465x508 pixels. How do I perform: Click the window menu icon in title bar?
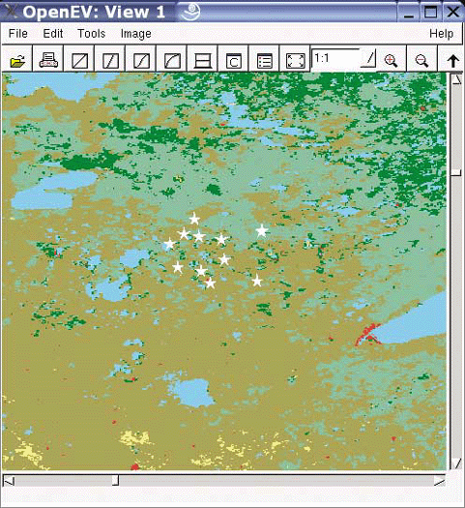(x=11, y=12)
